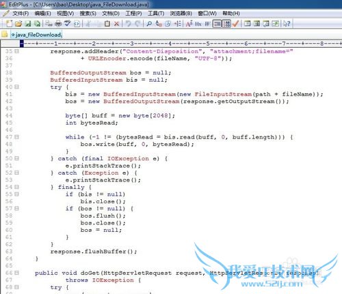
Task: Open font settings with A icon
Action: [x=189, y=24]
